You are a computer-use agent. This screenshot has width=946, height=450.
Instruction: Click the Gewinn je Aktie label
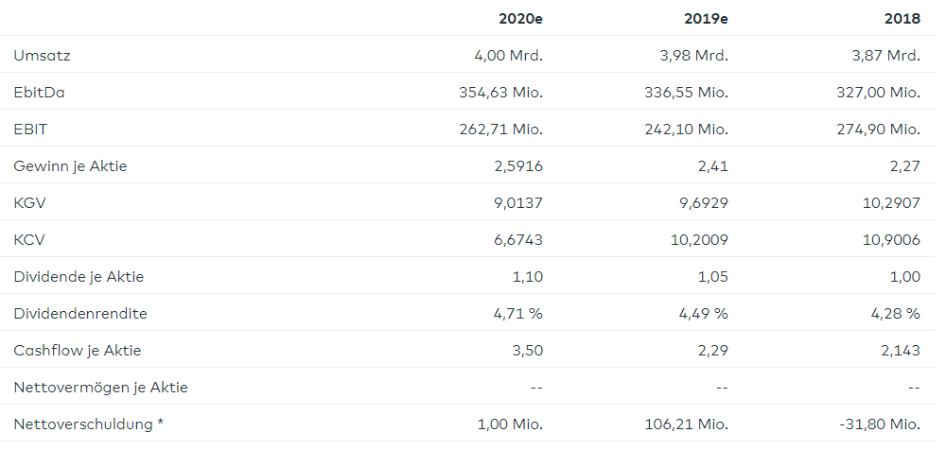point(70,166)
